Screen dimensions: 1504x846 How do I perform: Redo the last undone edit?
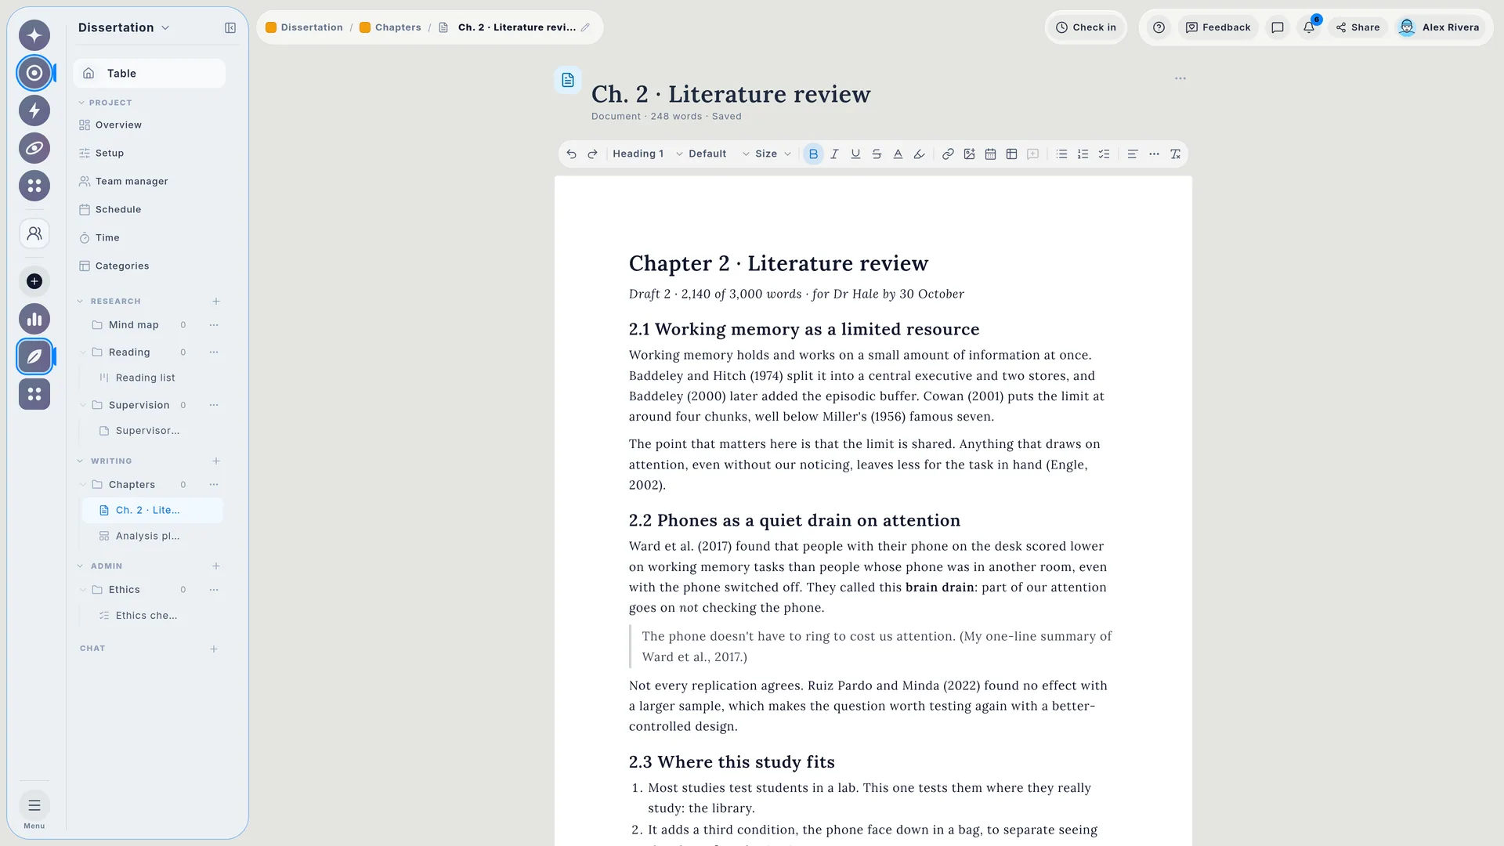point(592,154)
